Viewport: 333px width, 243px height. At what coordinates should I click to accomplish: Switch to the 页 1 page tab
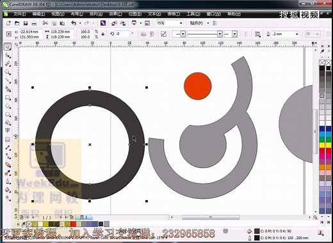(84, 217)
